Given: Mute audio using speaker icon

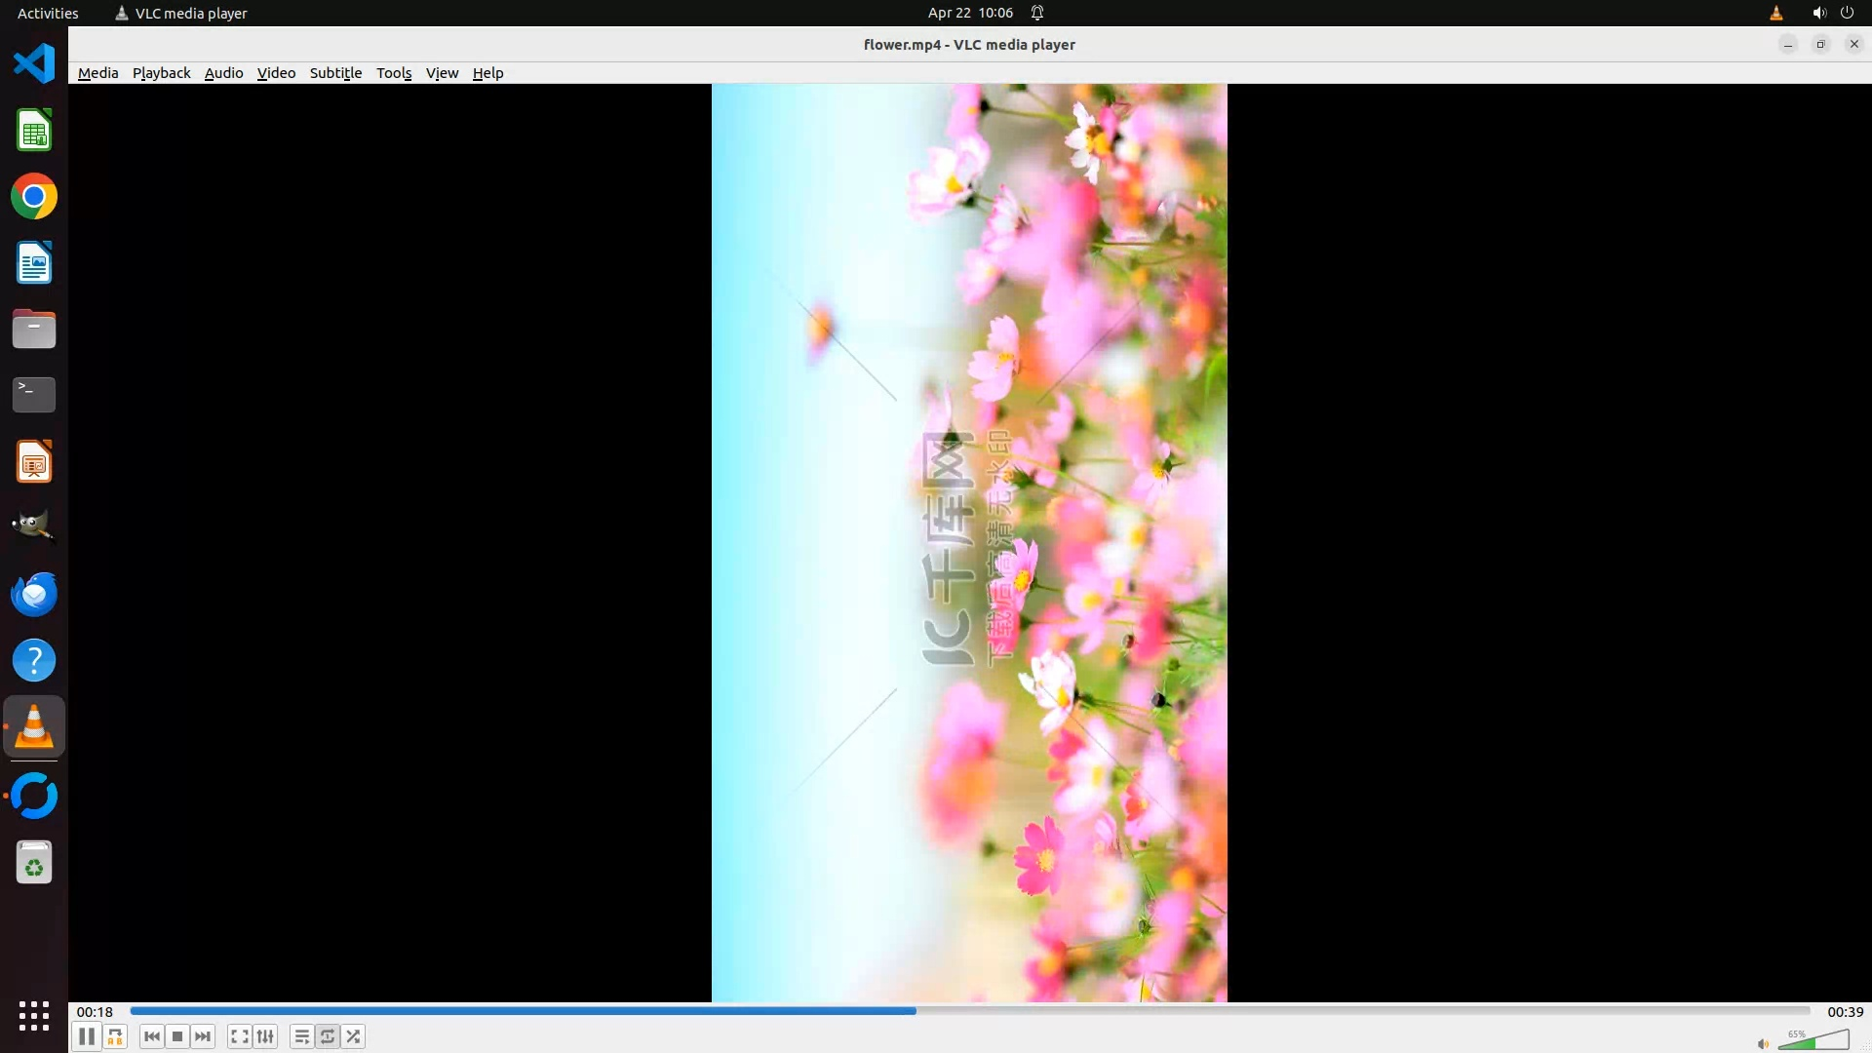Looking at the screenshot, I should pos(1763,1043).
